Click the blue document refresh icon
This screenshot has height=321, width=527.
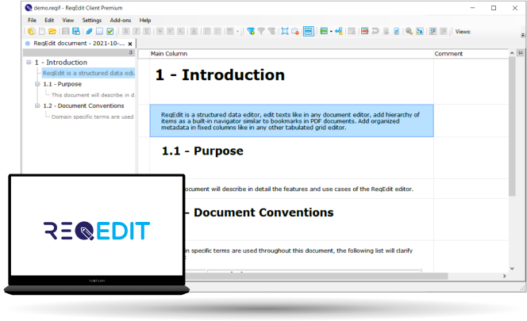tap(397, 31)
